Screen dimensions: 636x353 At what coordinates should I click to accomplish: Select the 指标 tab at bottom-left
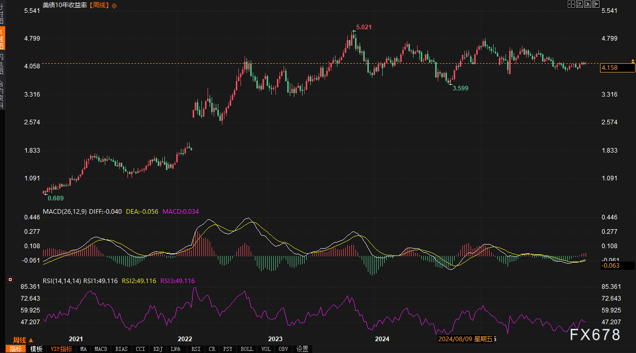tap(16, 349)
